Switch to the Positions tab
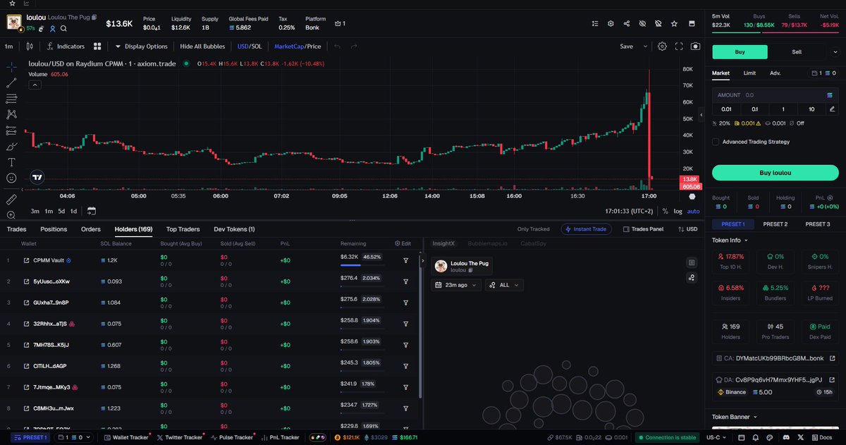The image size is (846, 445). 54,229
